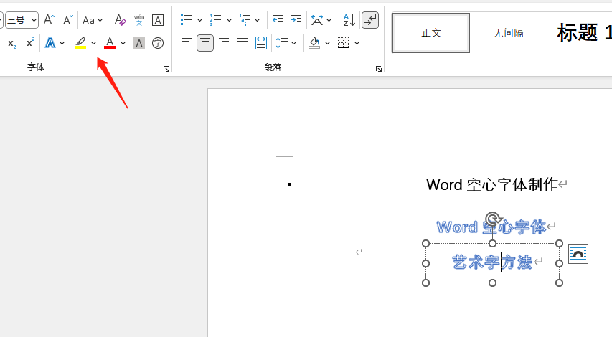Image resolution: width=612 pixels, height=337 pixels.
Task: Apply multilevel list
Action: coord(245,20)
